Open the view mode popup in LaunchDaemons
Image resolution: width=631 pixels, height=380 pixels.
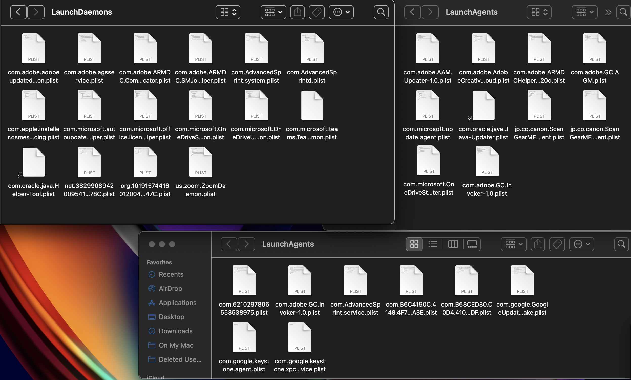click(x=228, y=12)
